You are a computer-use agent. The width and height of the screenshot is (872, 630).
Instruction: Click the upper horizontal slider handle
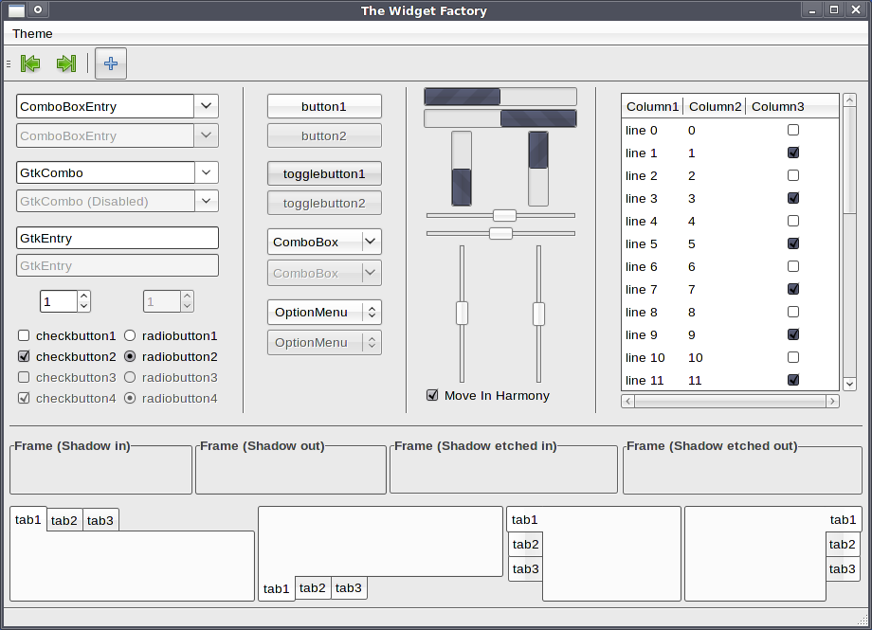click(504, 215)
